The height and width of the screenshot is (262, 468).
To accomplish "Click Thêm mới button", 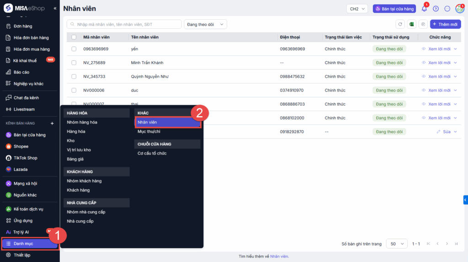I will point(445,24).
